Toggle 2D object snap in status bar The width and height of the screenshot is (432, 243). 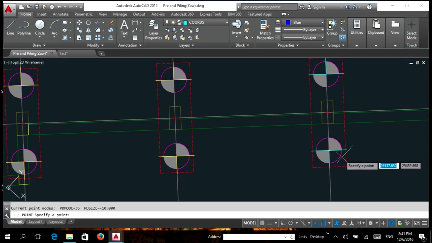323,223
